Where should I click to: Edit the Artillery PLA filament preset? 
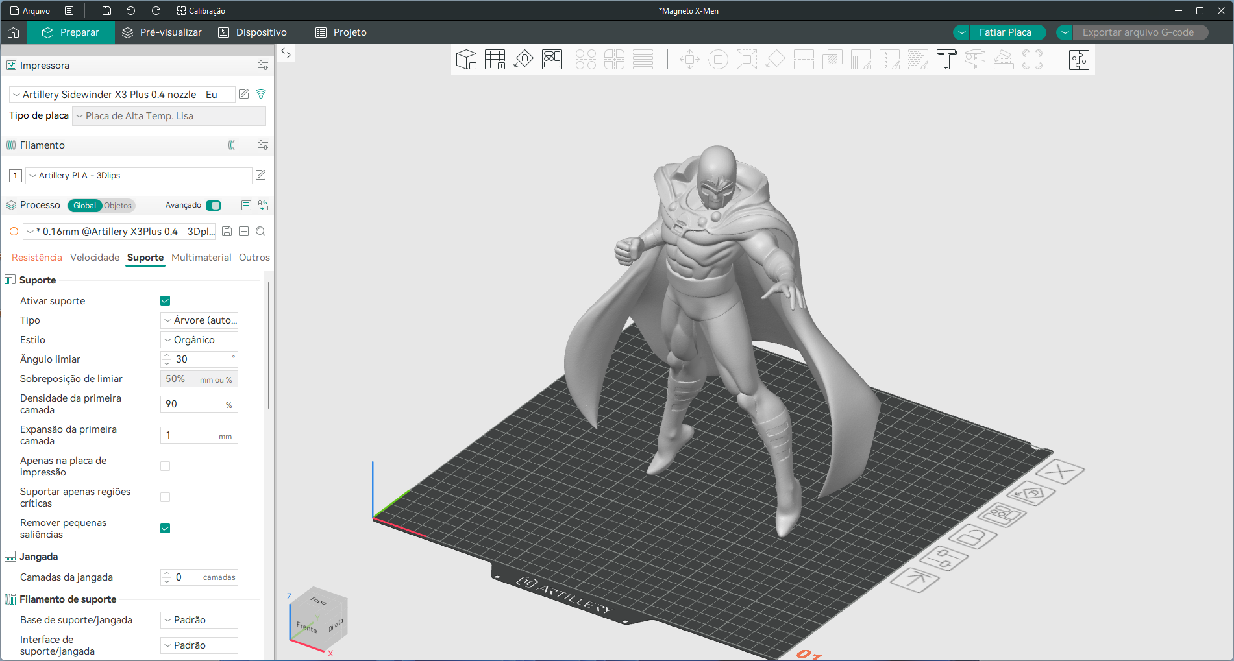261,175
